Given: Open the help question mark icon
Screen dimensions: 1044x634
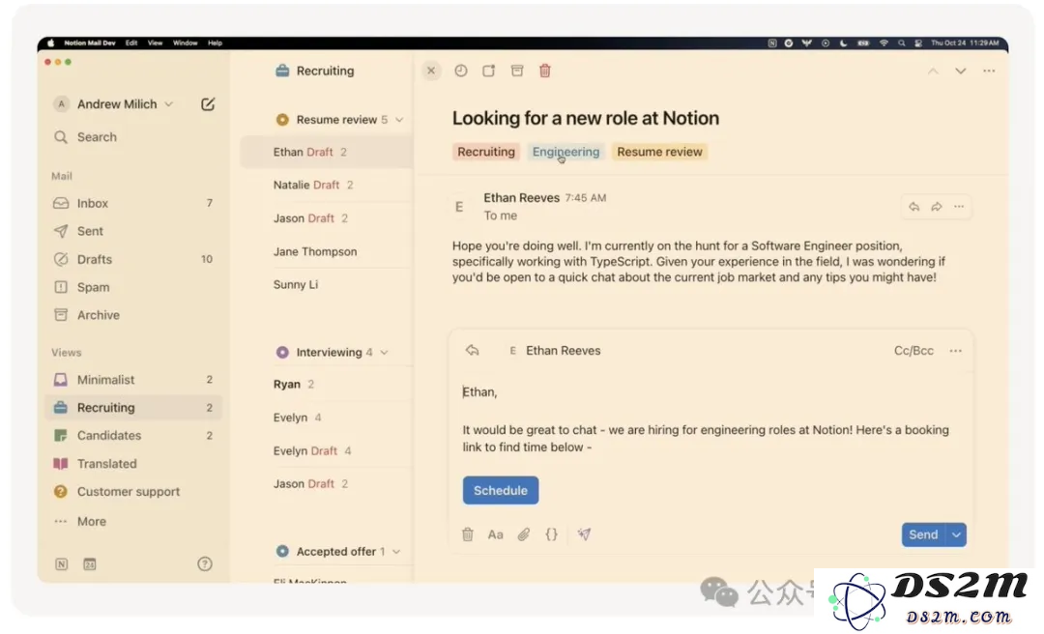Looking at the screenshot, I should click(205, 564).
